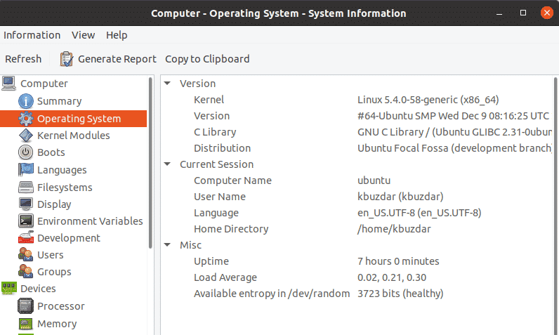Viewport: 559px width, 335px height.
Task: Click the Processor chip icon
Action: pyautogui.click(x=26, y=306)
